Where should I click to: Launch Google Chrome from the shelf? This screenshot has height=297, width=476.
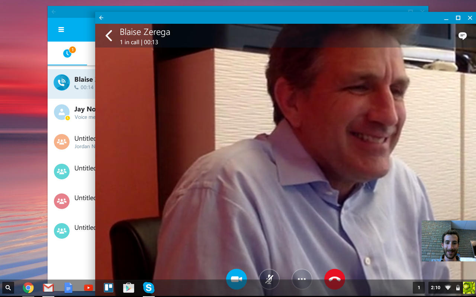pos(28,288)
